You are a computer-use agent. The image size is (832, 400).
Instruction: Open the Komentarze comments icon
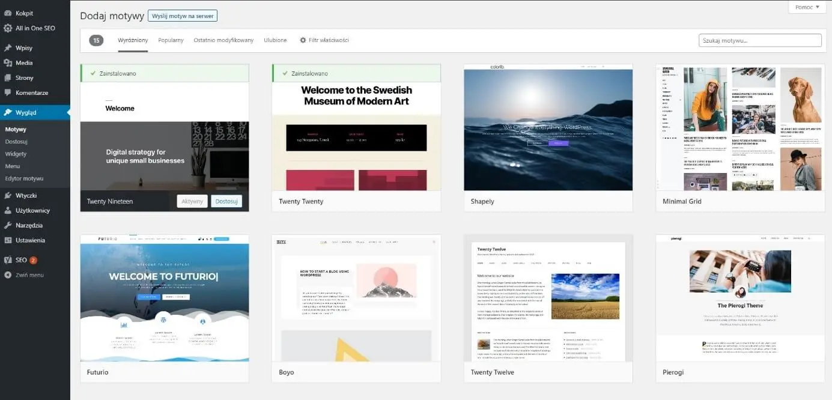8,92
